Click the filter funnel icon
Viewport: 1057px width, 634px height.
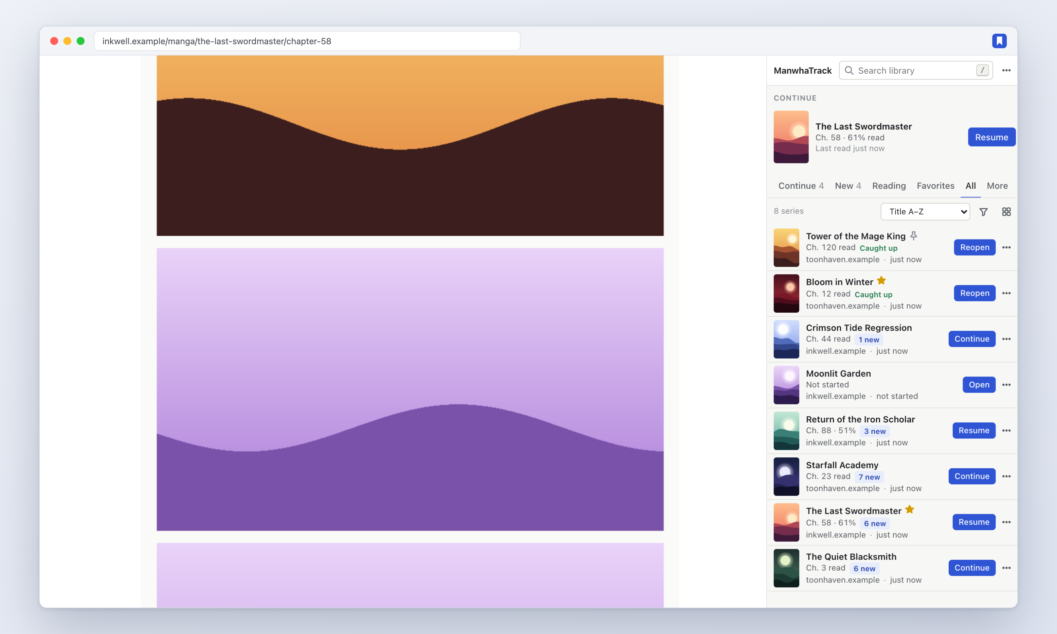(x=984, y=212)
